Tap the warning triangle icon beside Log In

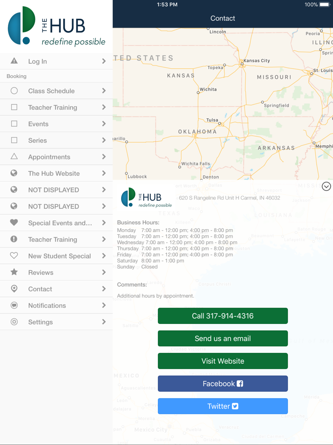point(14,61)
